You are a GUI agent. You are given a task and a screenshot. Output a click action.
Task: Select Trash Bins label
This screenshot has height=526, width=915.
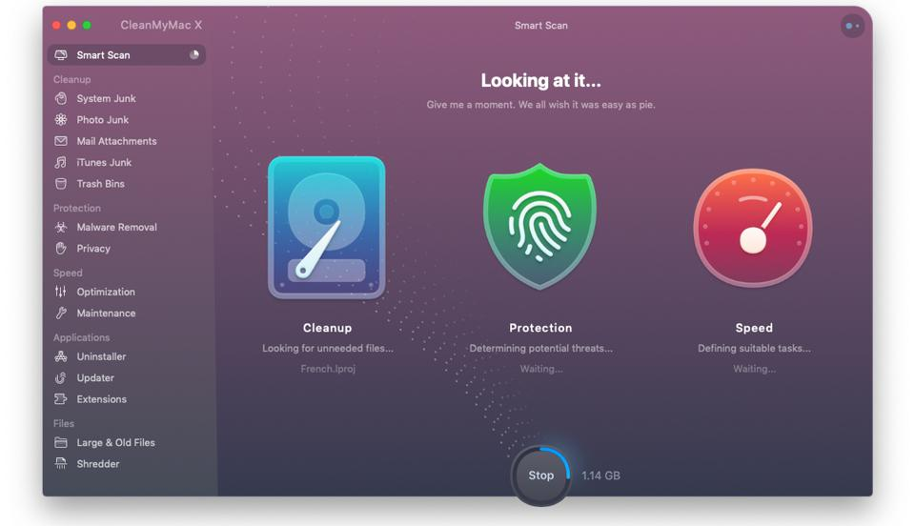(100, 184)
